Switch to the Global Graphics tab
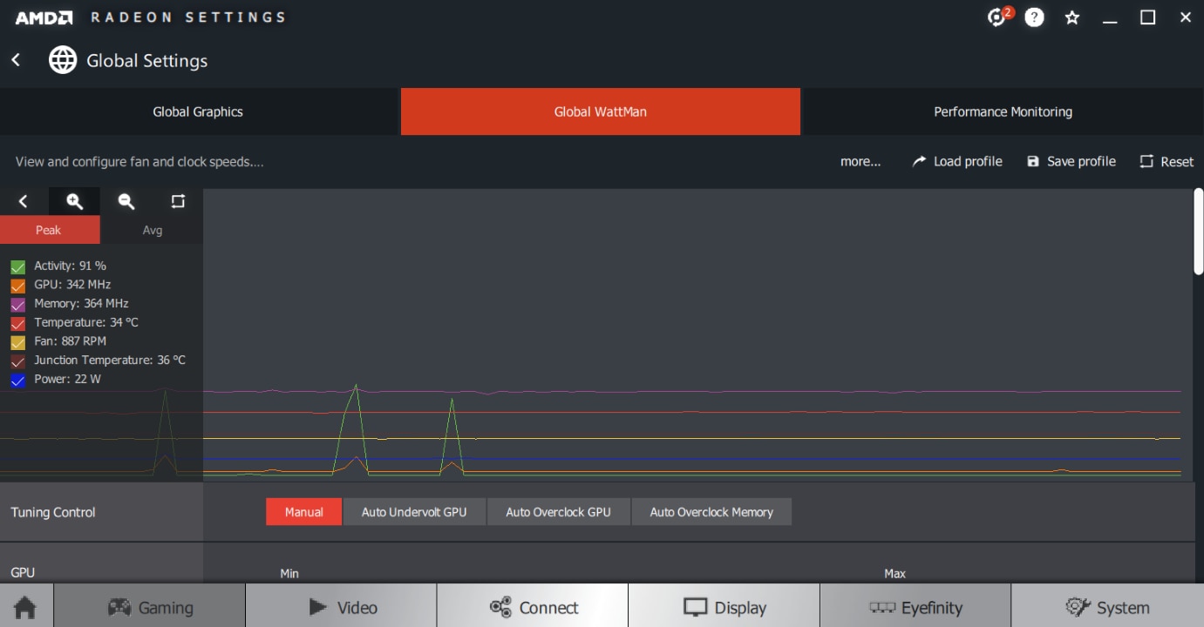The width and height of the screenshot is (1204, 627). [198, 111]
